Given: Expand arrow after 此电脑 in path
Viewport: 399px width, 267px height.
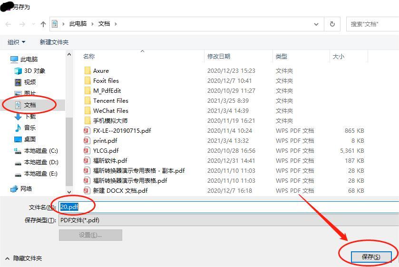Looking at the screenshot, I should (92, 24).
